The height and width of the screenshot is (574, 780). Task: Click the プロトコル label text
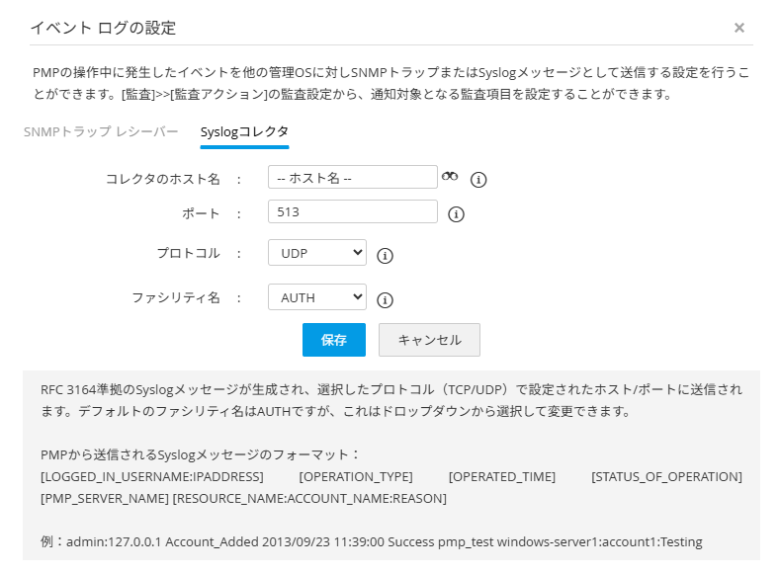pyautogui.click(x=188, y=253)
